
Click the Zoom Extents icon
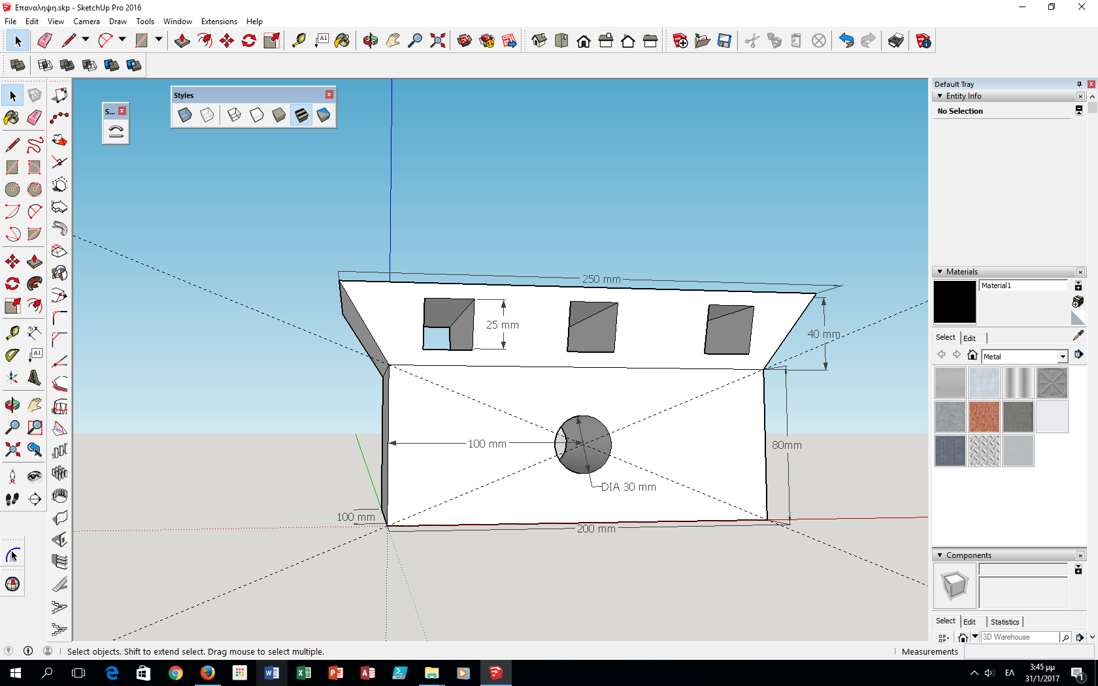coord(438,41)
